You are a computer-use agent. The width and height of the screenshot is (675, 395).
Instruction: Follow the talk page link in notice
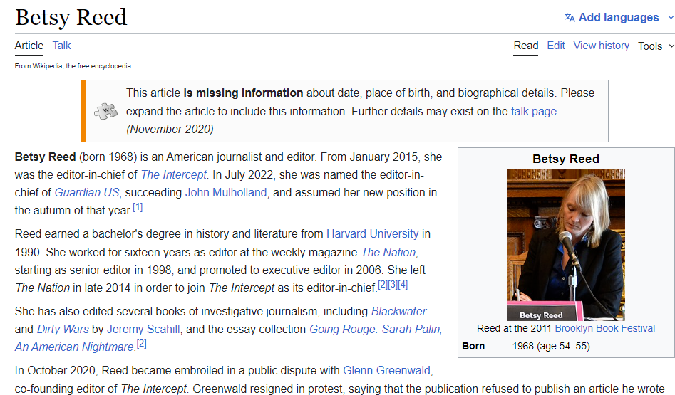point(534,111)
